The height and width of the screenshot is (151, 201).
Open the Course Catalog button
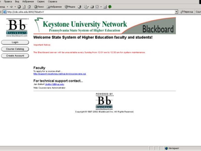click(x=15, y=49)
